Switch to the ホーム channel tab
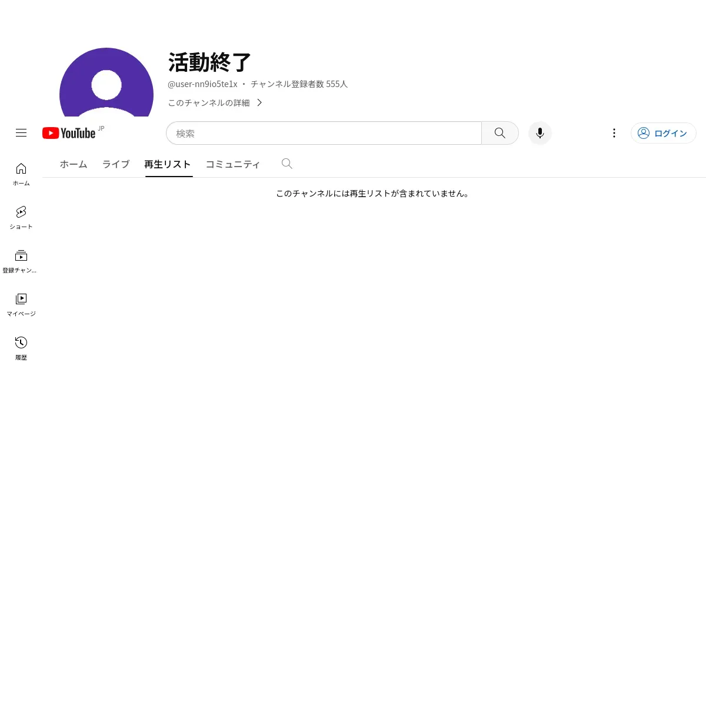Screen dimensions: 706x705 [x=74, y=164]
